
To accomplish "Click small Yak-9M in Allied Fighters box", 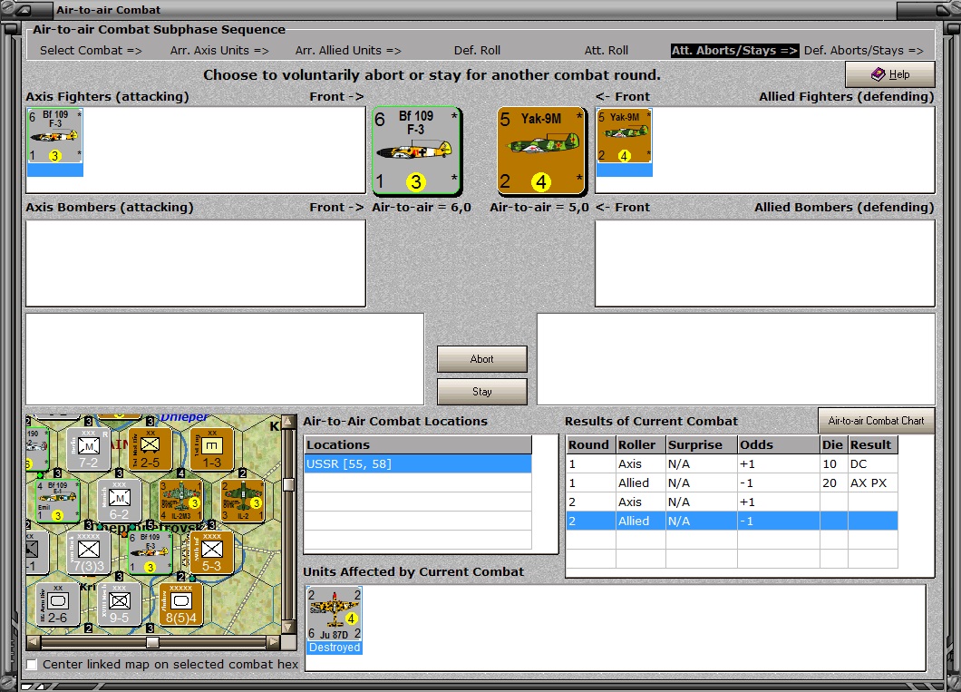I will click(x=624, y=136).
